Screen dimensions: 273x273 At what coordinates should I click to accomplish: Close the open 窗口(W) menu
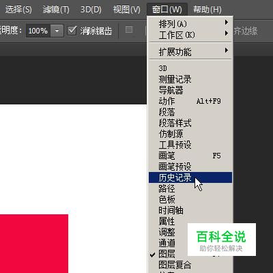pos(167,10)
